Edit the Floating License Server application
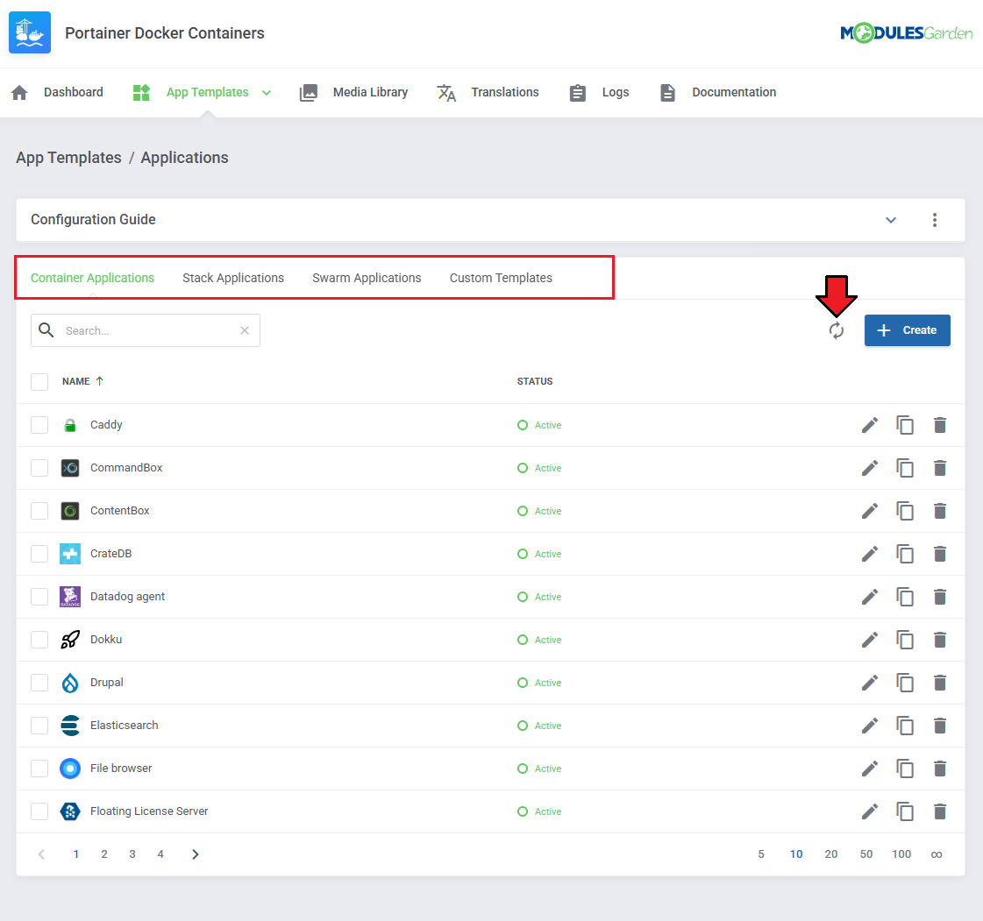This screenshot has width=983, height=921. tap(870, 811)
